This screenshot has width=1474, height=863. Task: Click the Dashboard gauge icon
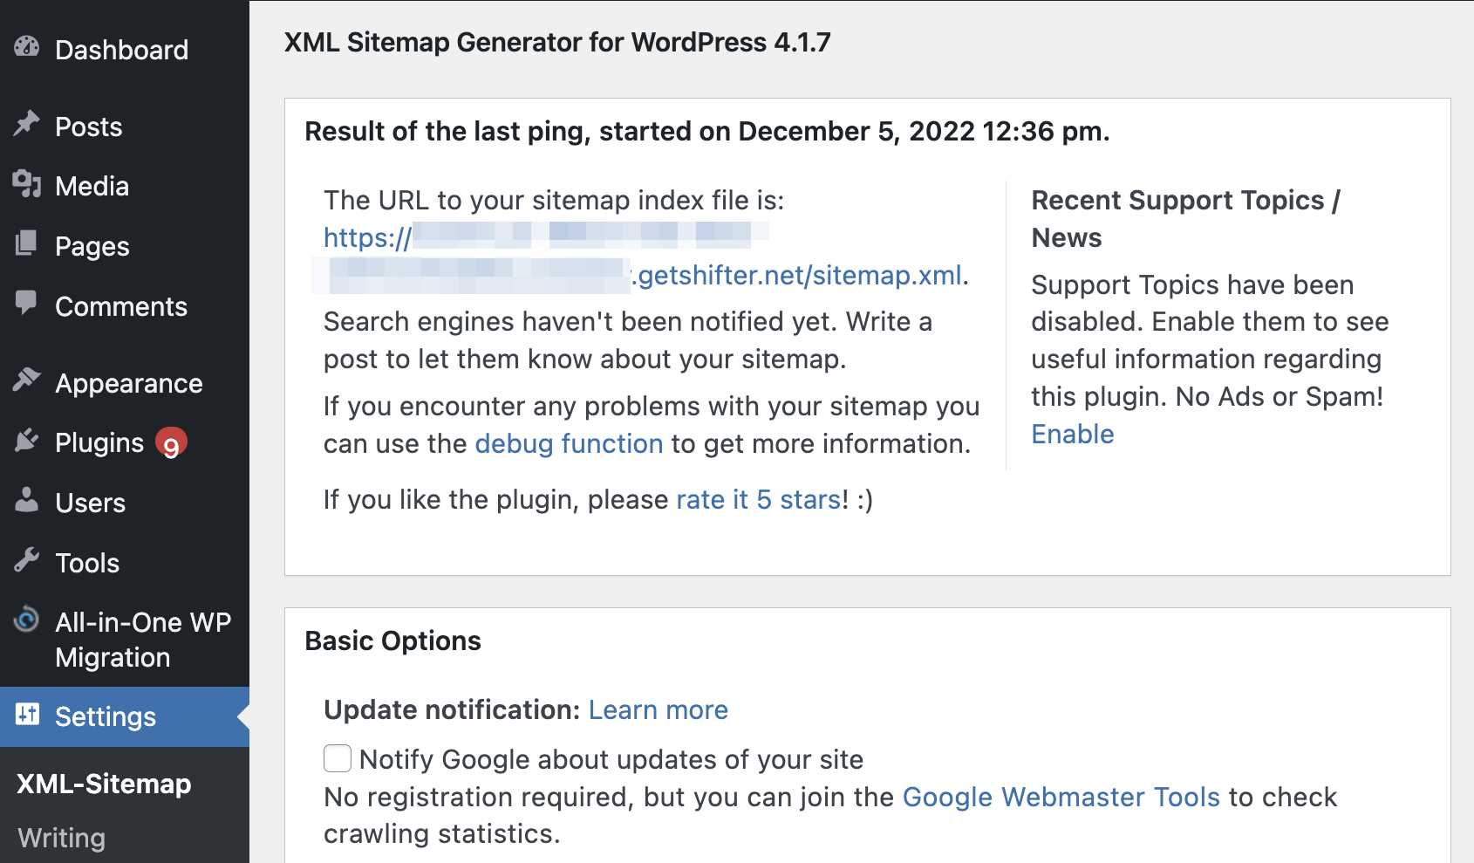coord(27,47)
